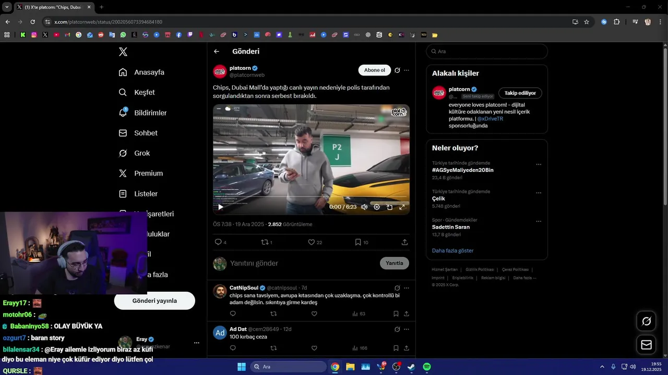Open Premium from sidebar
Screen dimensions: 668x375
(140, 173)
